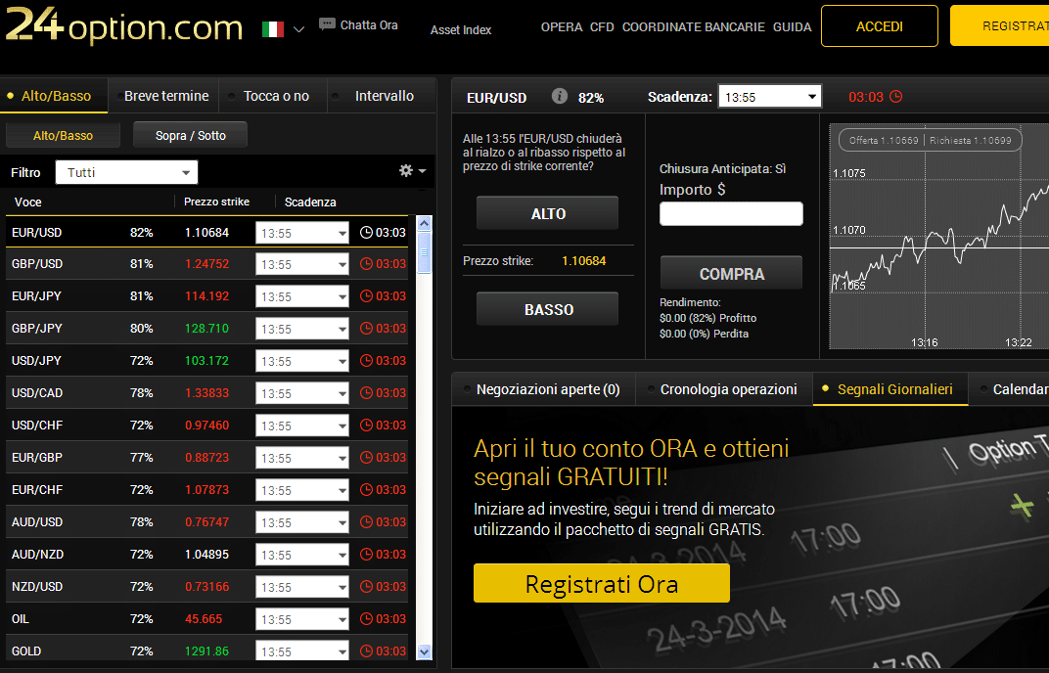This screenshot has width=1049, height=673.
Task: Click the EUR/USD info icon
Action: tap(560, 96)
